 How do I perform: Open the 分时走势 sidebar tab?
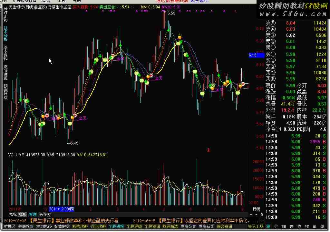pyautogui.click(x=5, y=14)
